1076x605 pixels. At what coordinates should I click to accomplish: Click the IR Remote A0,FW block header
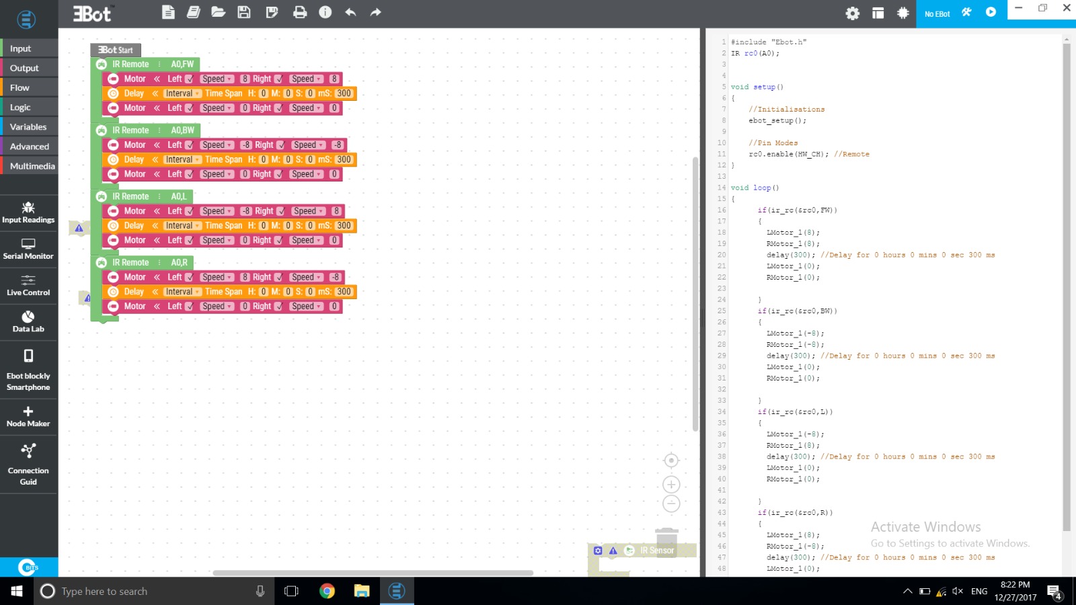click(145, 65)
